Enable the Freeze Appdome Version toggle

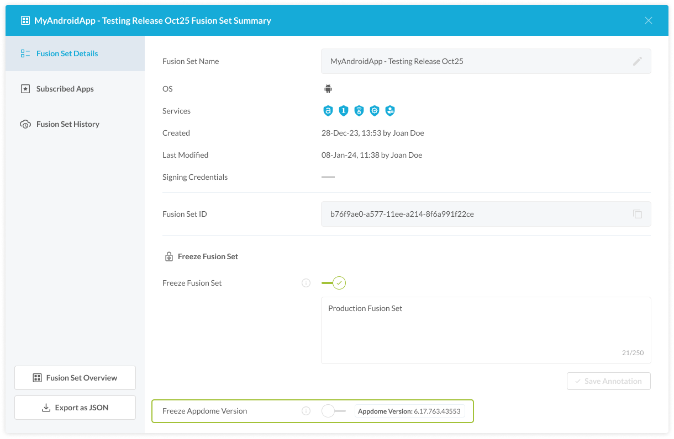click(x=334, y=411)
